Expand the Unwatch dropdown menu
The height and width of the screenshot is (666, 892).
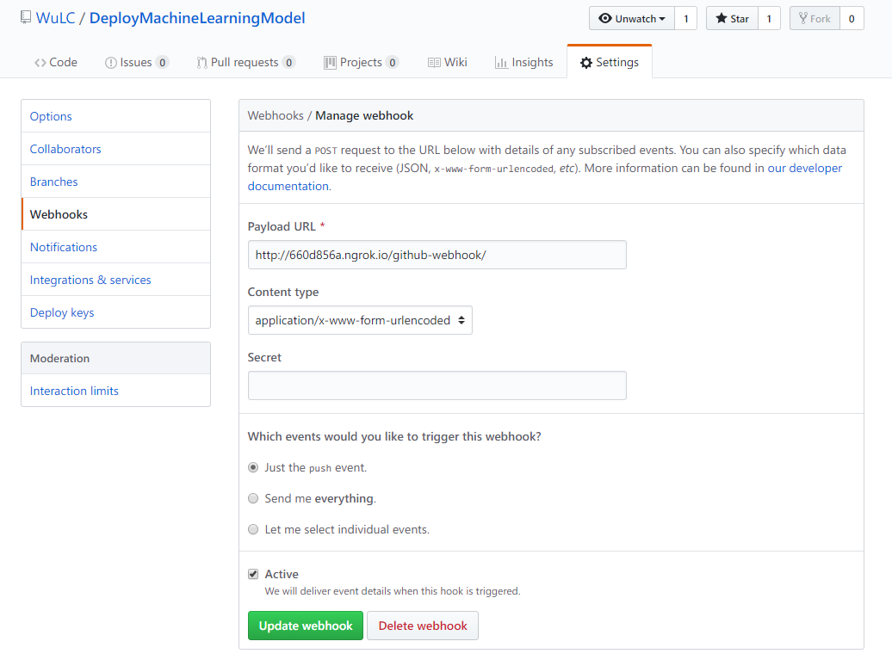tap(632, 18)
